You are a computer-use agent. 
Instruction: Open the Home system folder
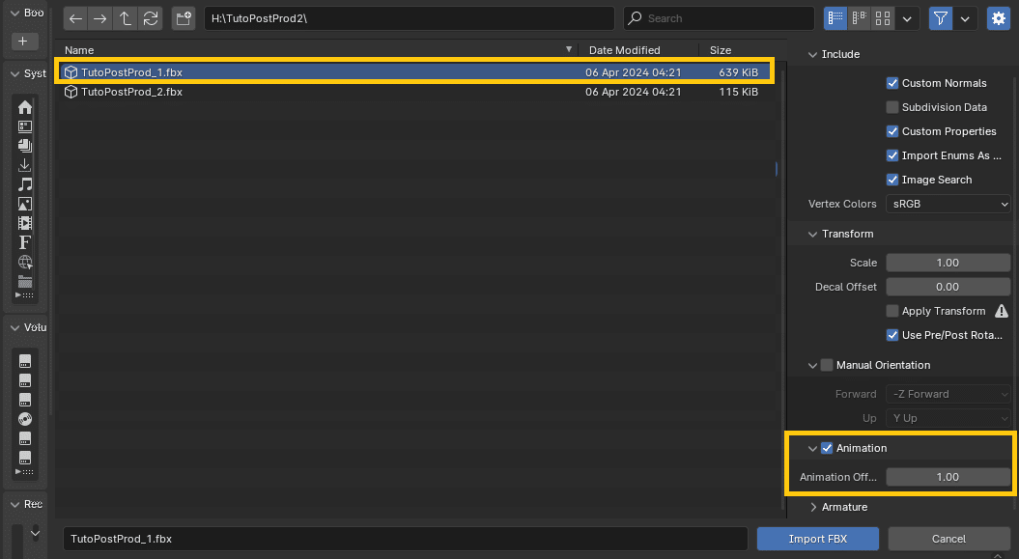(x=25, y=107)
